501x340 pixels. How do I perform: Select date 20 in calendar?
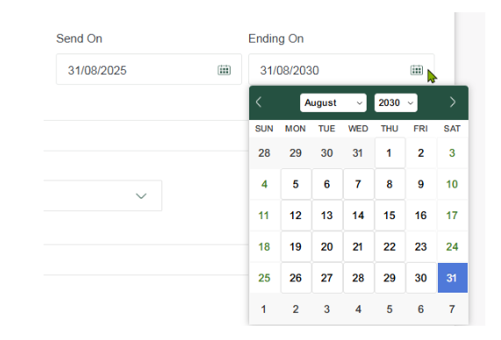pyautogui.click(x=327, y=247)
